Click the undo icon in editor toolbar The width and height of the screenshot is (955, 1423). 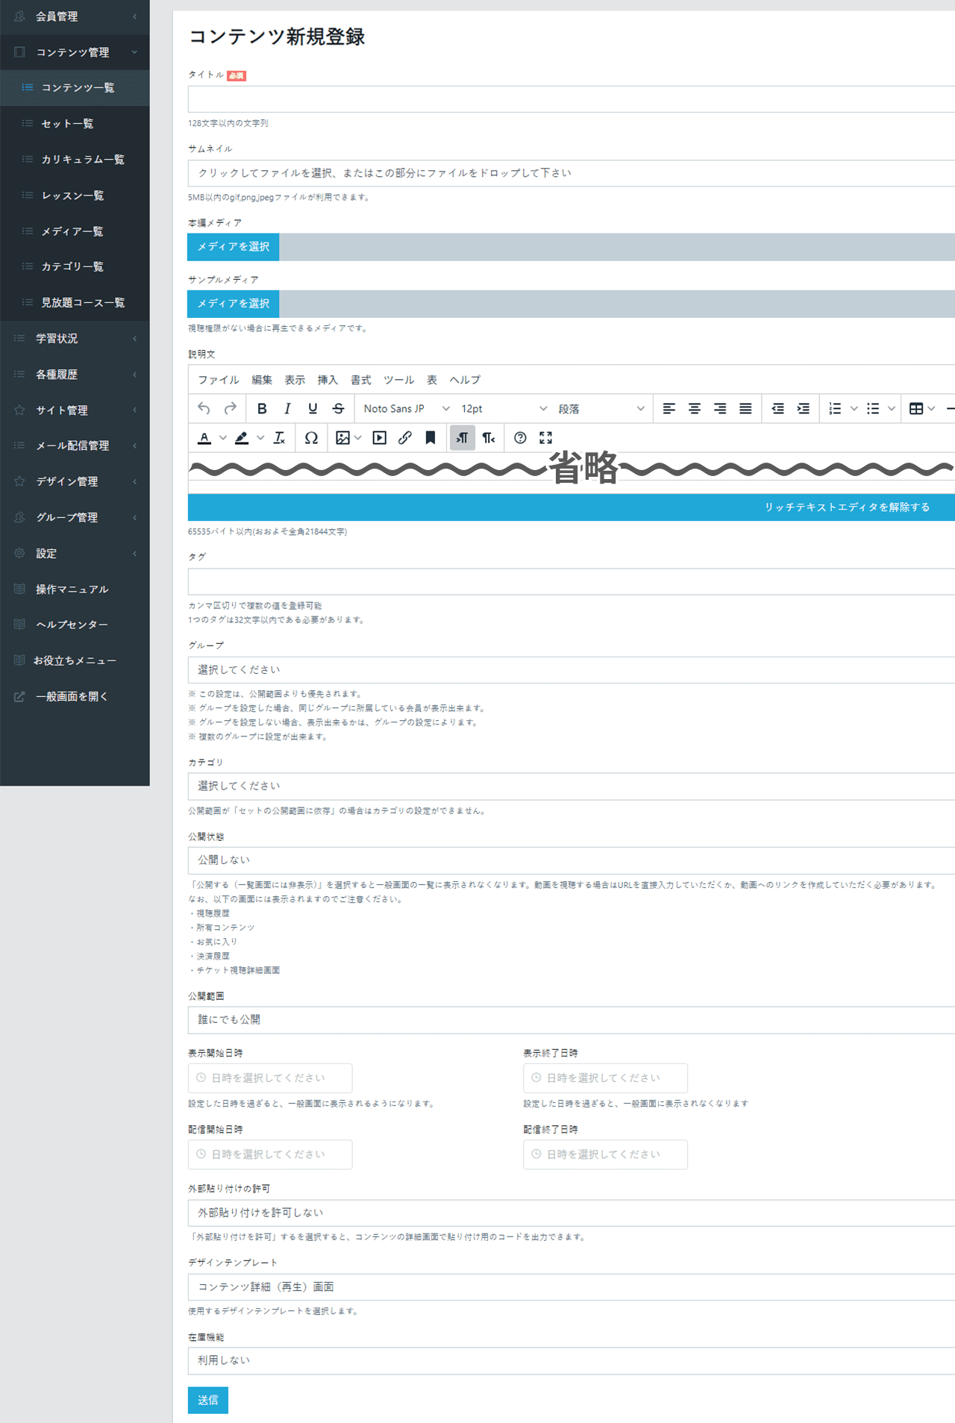(204, 408)
